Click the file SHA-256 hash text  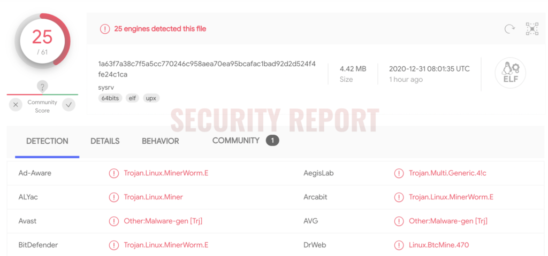coord(207,69)
